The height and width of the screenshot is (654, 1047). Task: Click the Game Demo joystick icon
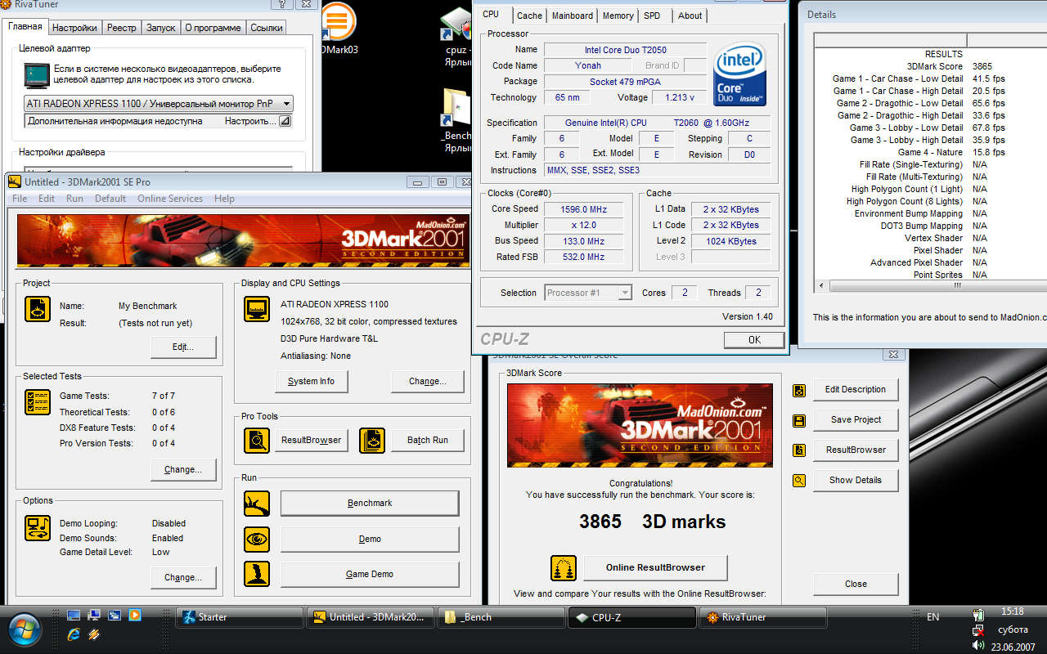pyautogui.click(x=257, y=574)
